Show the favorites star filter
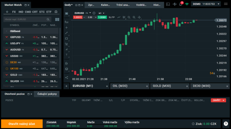 point(7,12)
